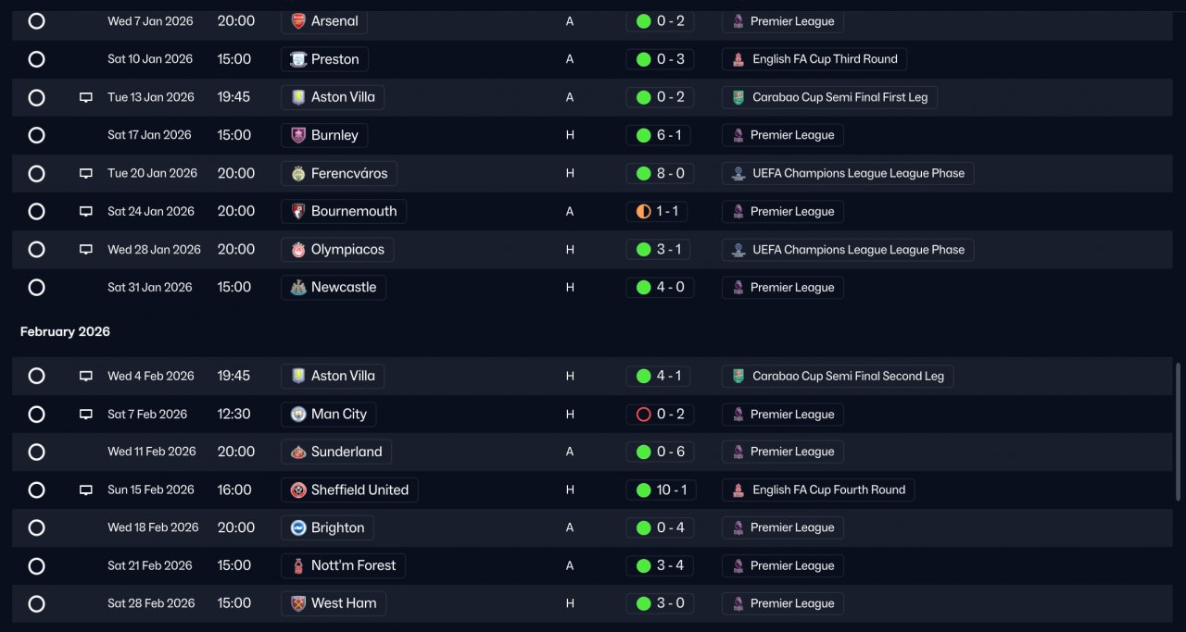Click the half-orange draw indicator for Bournemouth
The height and width of the screenshot is (632, 1186).
point(643,211)
